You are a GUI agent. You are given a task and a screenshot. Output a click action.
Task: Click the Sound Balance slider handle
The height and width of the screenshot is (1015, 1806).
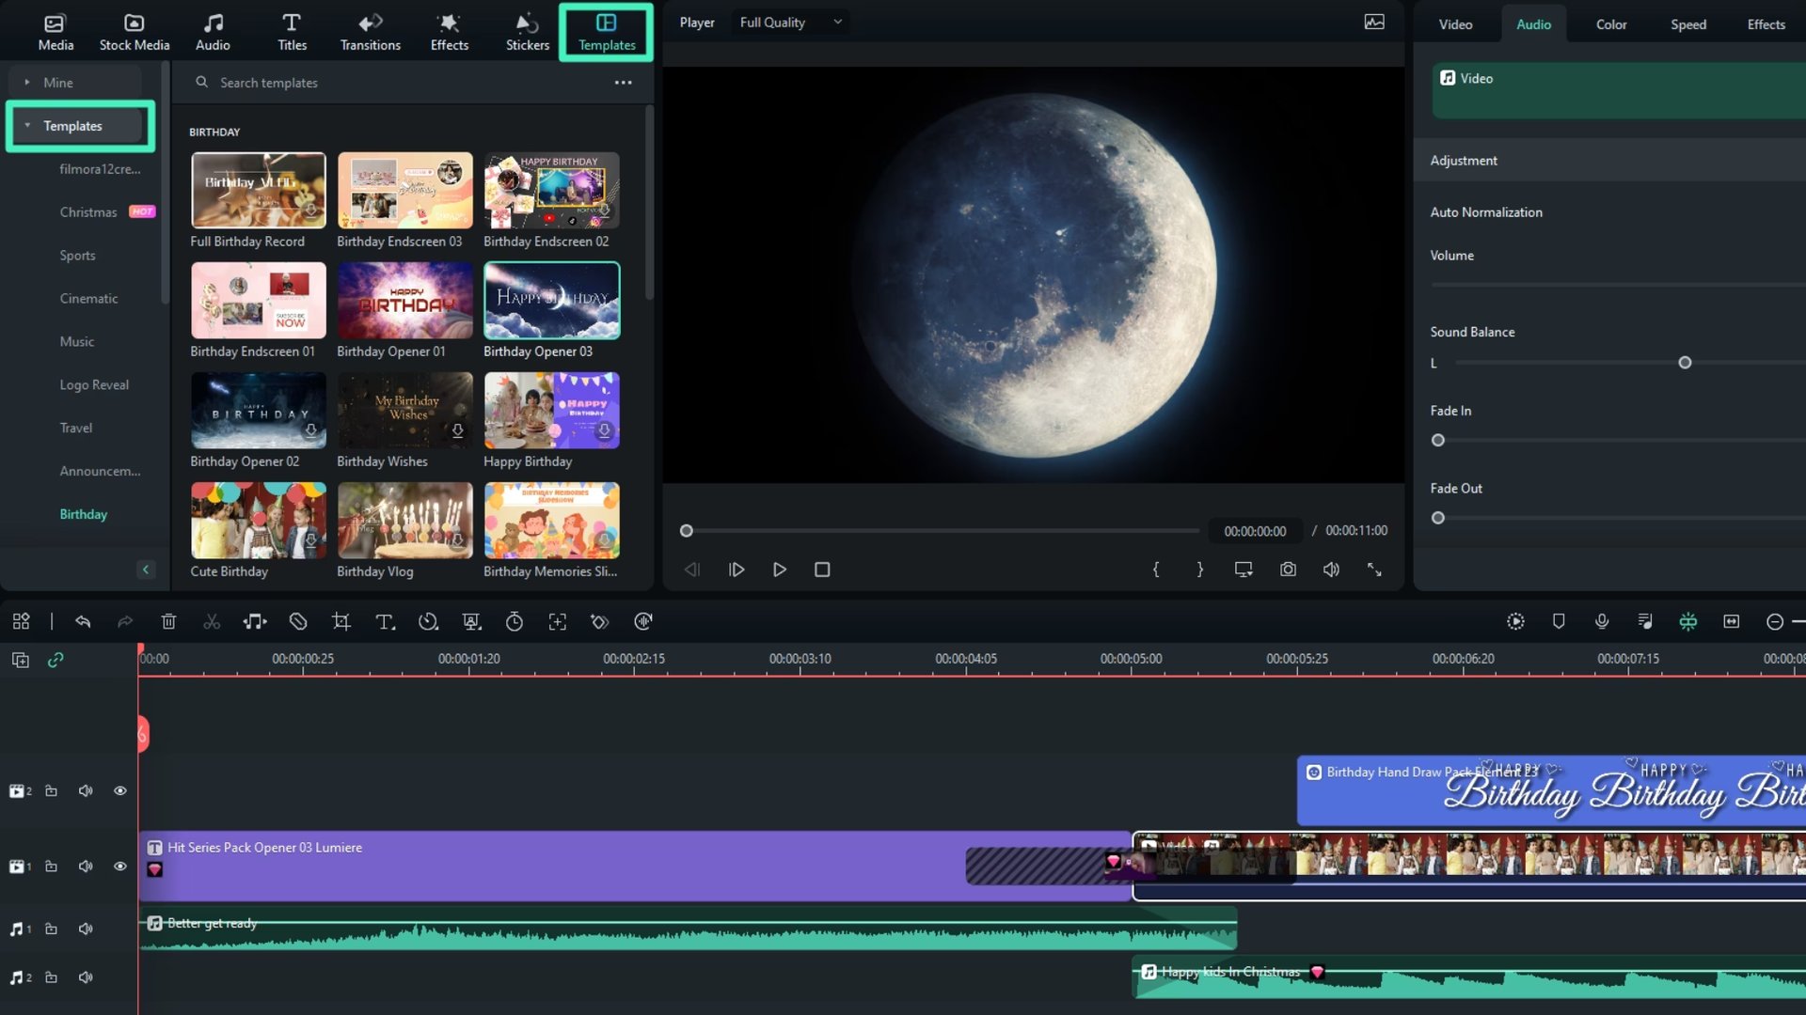coord(1685,363)
